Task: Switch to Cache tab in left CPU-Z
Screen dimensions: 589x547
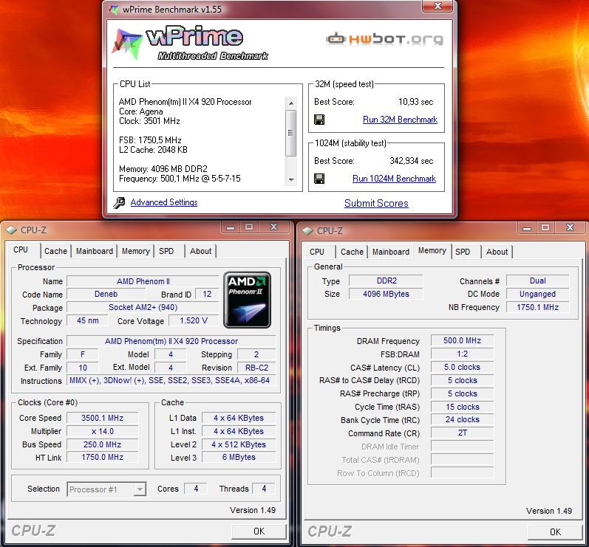Action: pos(55,251)
